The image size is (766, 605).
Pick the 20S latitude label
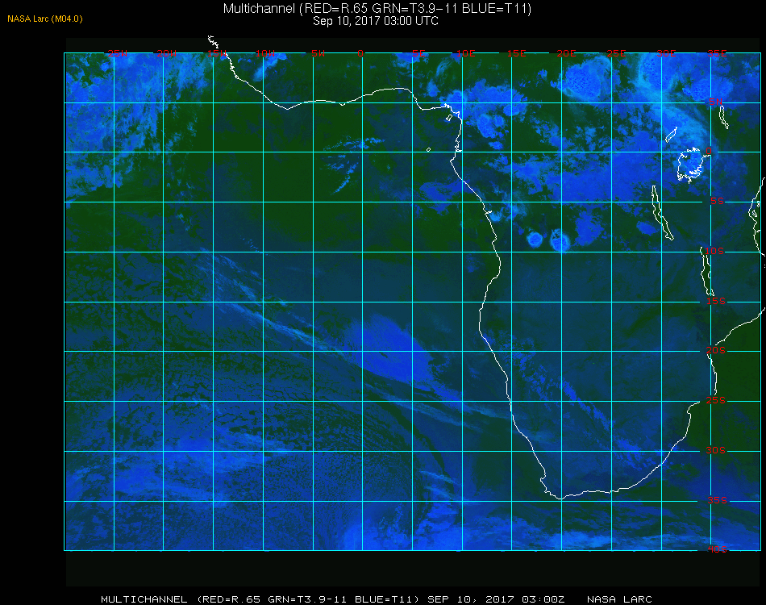pyautogui.click(x=716, y=350)
